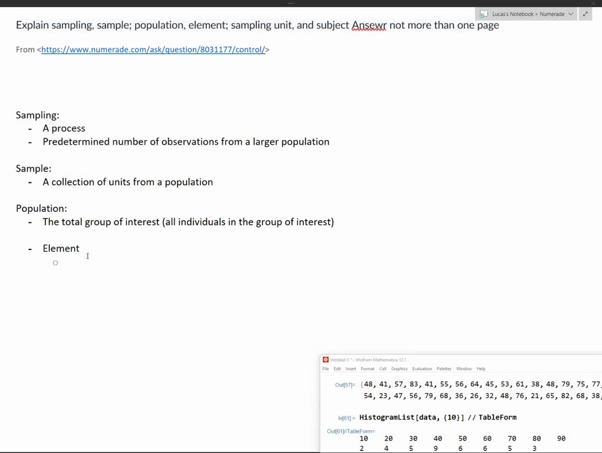Image resolution: width=602 pixels, height=453 pixels.
Task: Click the Wolfram Mathematica application icon
Action: 326,358
